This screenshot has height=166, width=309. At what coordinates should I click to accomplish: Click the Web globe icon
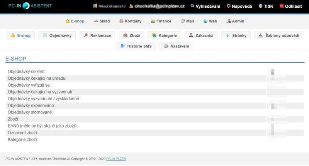[205, 21]
